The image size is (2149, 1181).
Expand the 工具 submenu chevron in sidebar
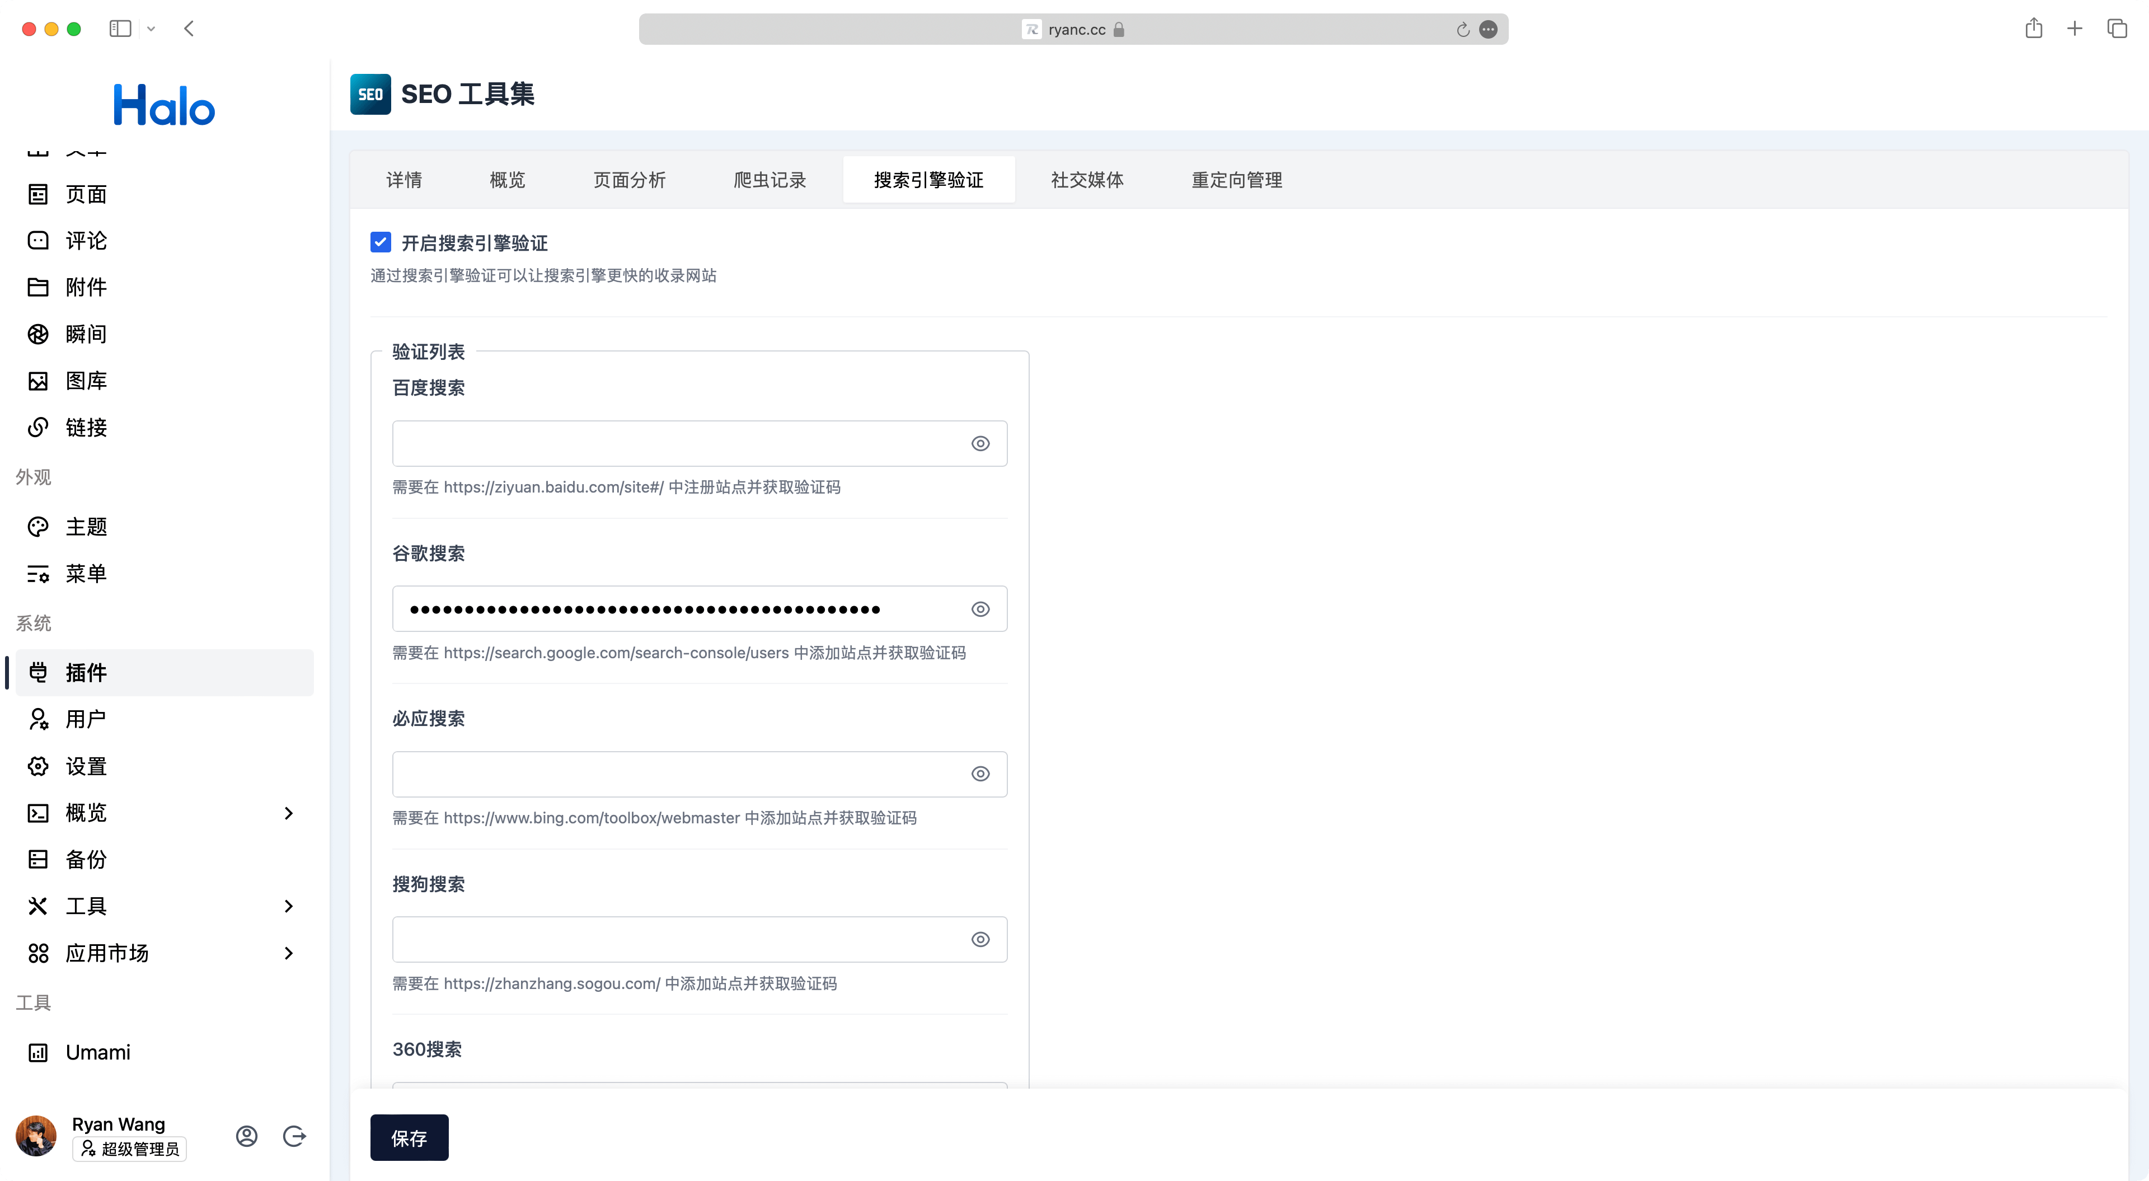289,906
